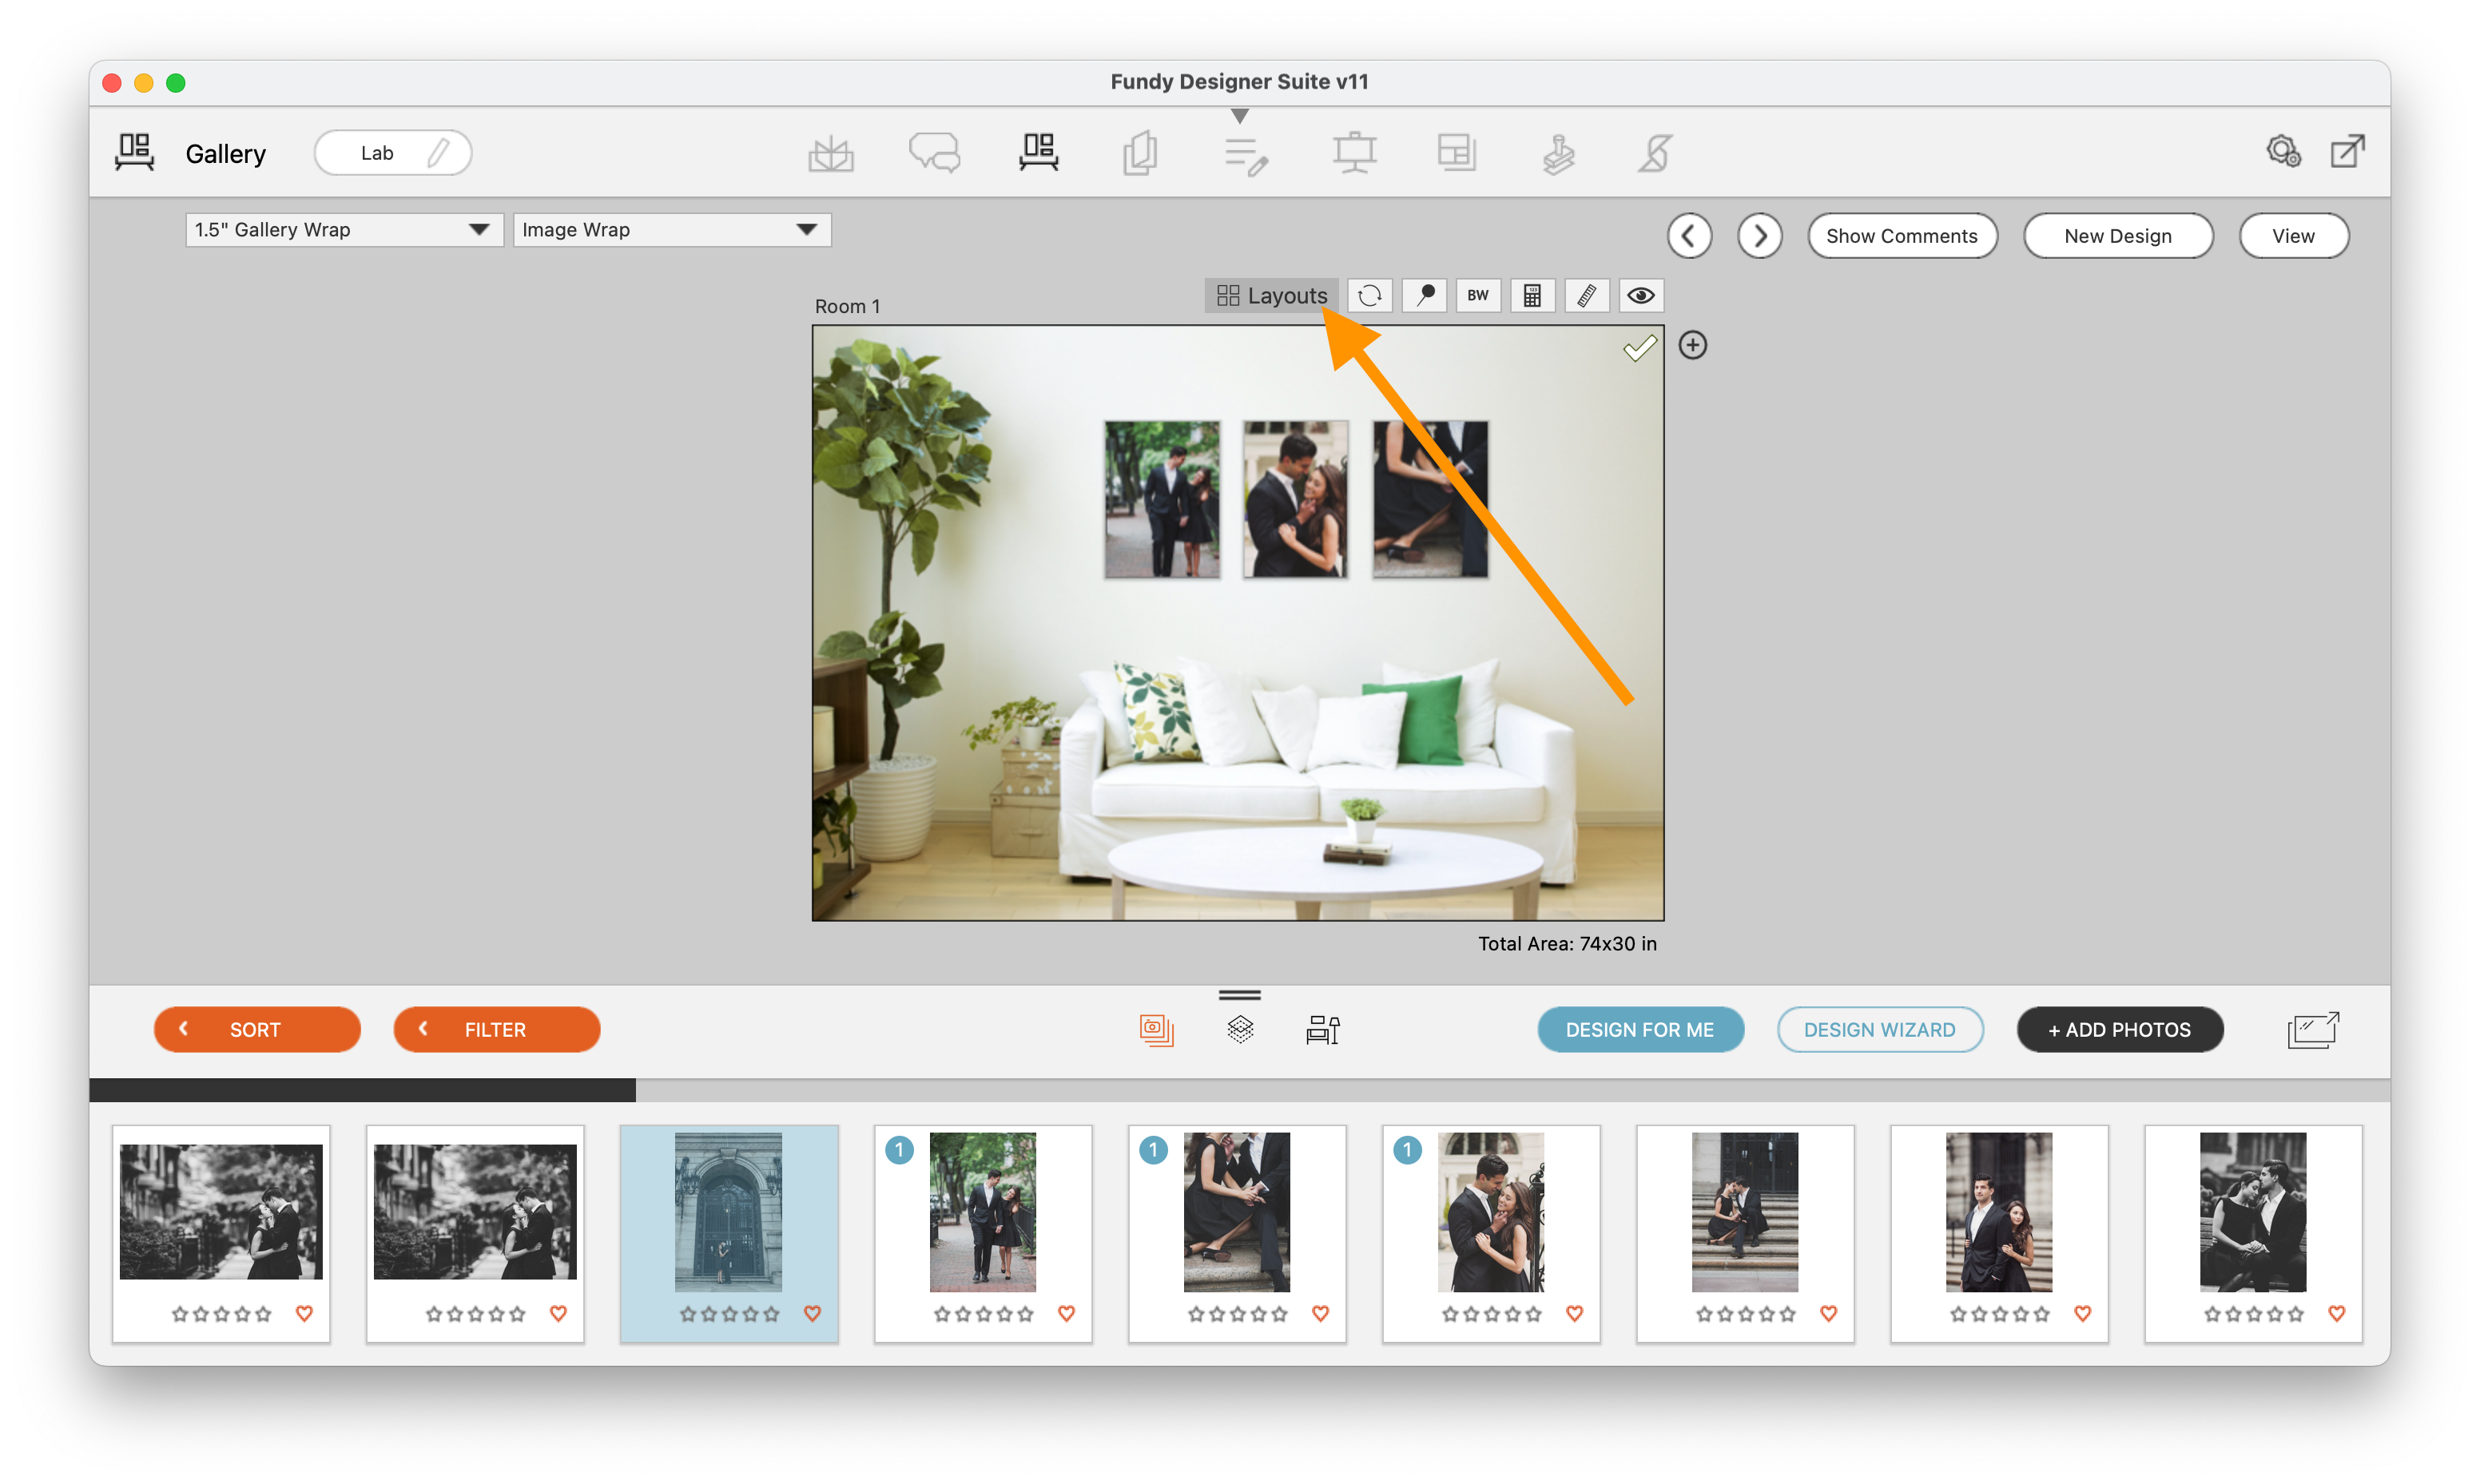Viewport: 2480px width, 1484px height.
Task: Click the dark thumbnail strip scrollbar
Action: pos(362,1090)
